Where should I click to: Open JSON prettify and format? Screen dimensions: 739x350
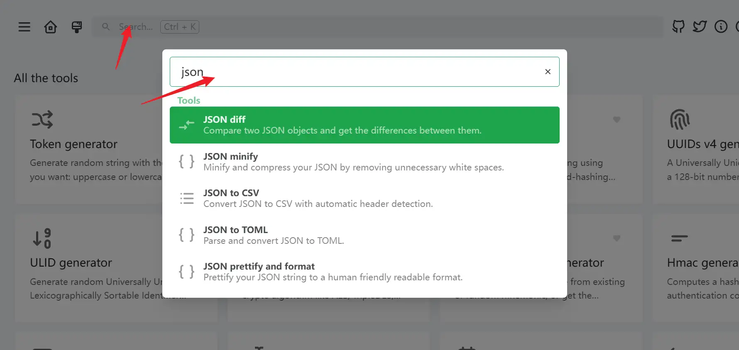tap(364, 272)
